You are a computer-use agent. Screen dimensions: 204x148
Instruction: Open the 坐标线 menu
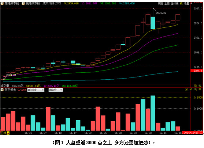(x=175, y=4)
